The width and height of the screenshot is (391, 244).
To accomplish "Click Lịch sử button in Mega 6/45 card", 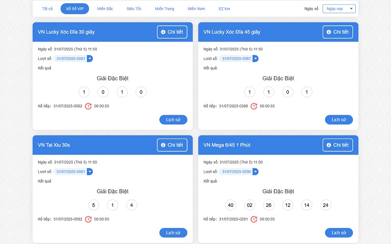I will (339, 233).
